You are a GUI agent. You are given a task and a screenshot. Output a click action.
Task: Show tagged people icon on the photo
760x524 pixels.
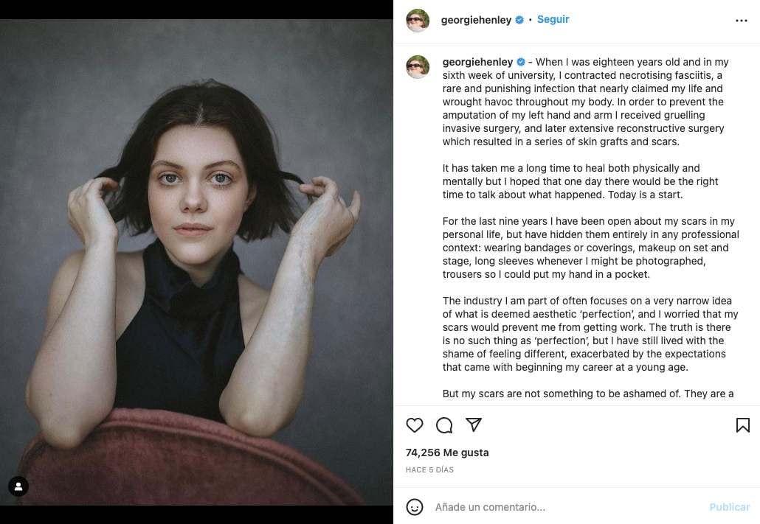tap(18, 486)
